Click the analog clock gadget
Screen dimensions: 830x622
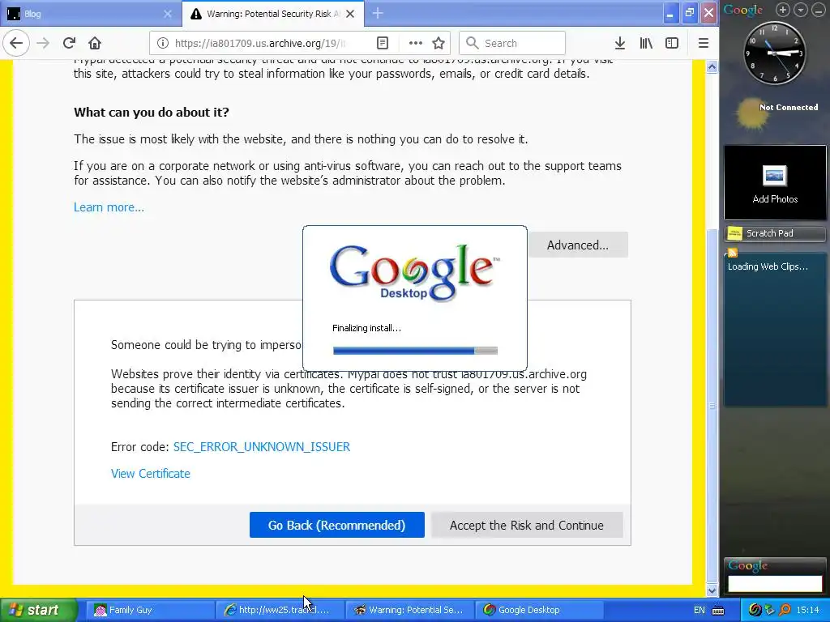click(x=774, y=53)
